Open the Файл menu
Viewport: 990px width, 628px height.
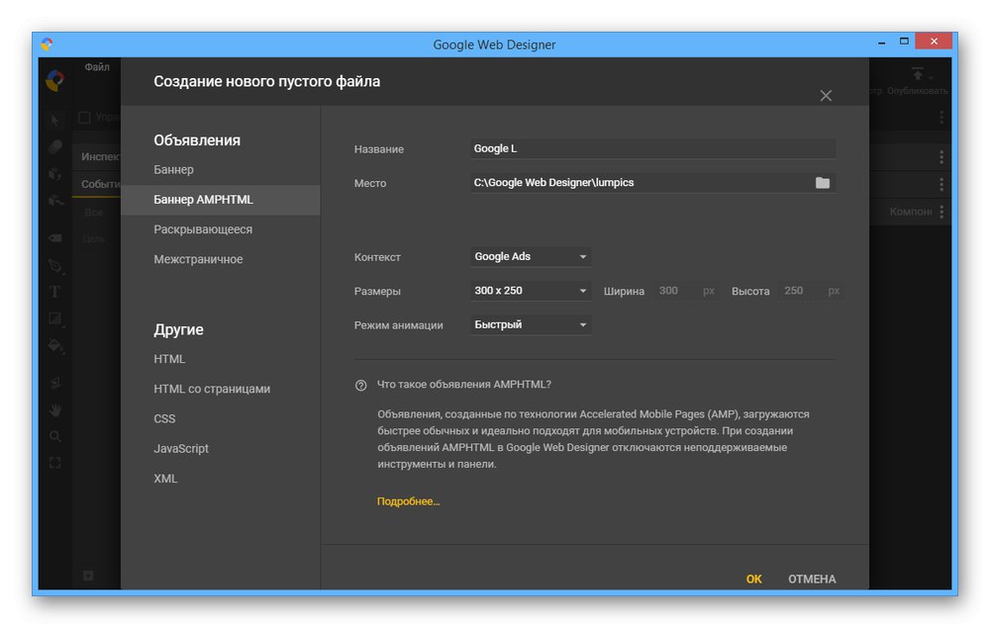pos(97,67)
